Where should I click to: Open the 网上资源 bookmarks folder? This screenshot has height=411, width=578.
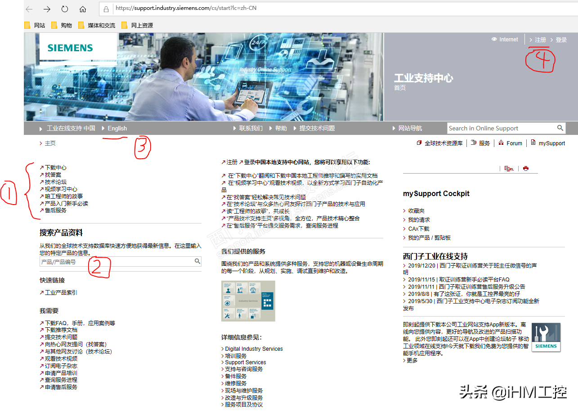click(137, 25)
